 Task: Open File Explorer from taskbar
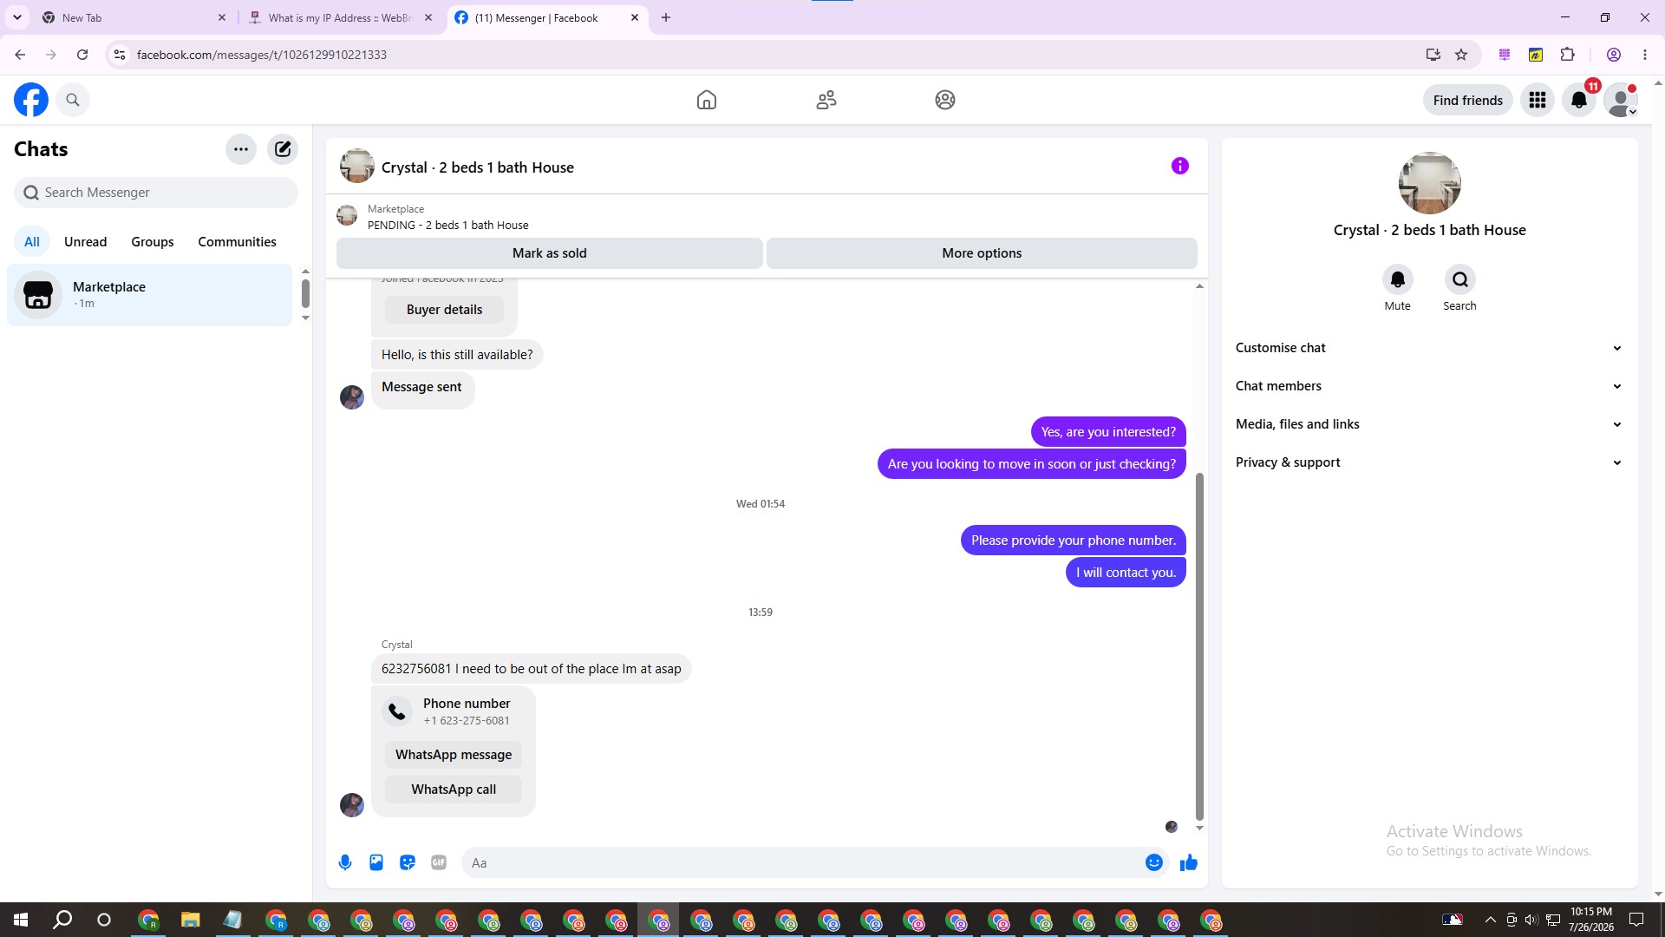(x=190, y=920)
